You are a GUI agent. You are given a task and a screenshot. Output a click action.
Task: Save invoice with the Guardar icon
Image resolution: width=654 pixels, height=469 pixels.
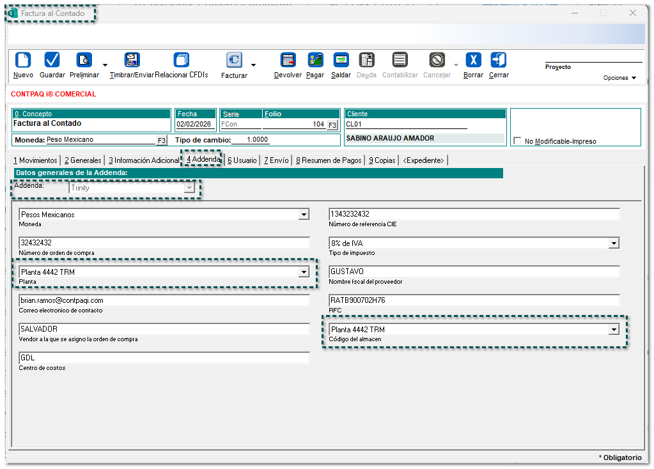click(52, 60)
